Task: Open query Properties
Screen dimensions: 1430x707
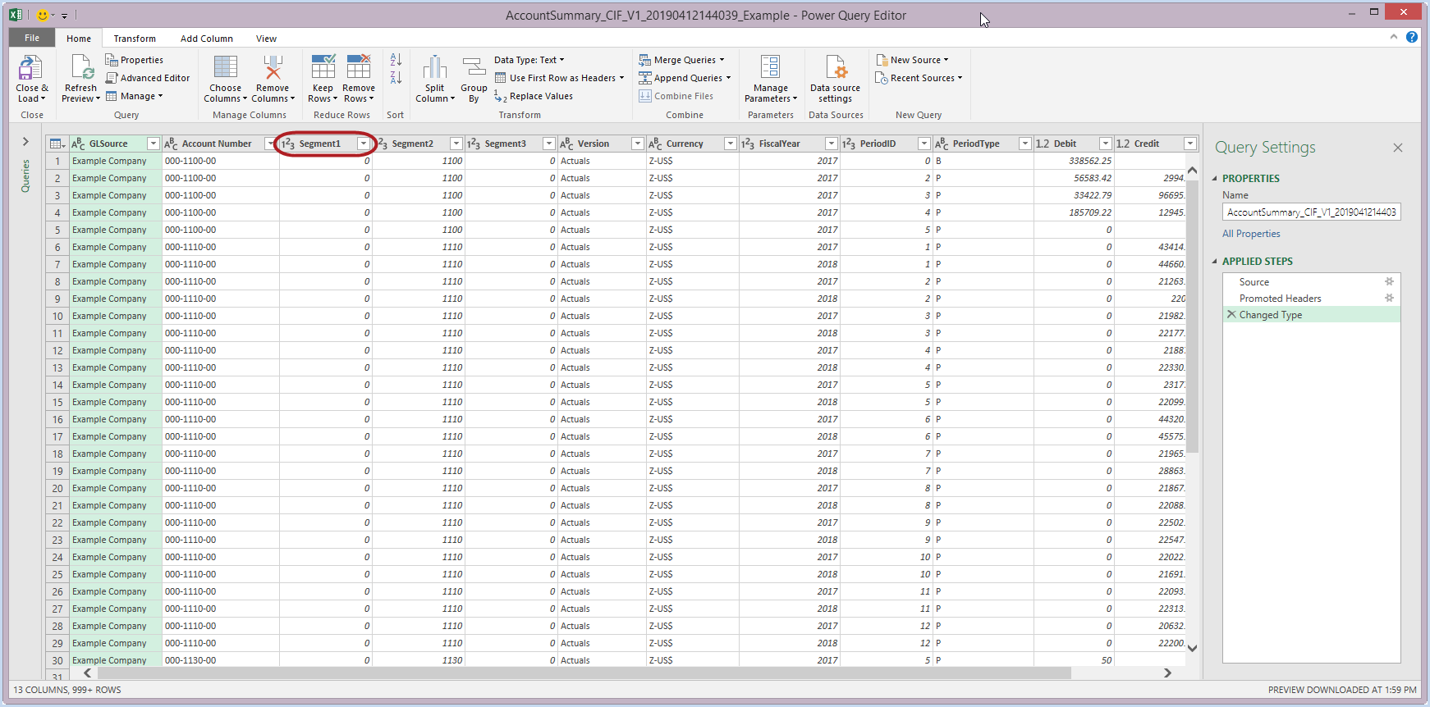Action: click(x=134, y=60)
